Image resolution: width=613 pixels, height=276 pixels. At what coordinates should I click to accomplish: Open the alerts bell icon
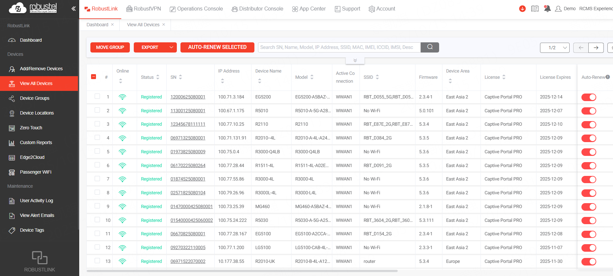point(547,9)
